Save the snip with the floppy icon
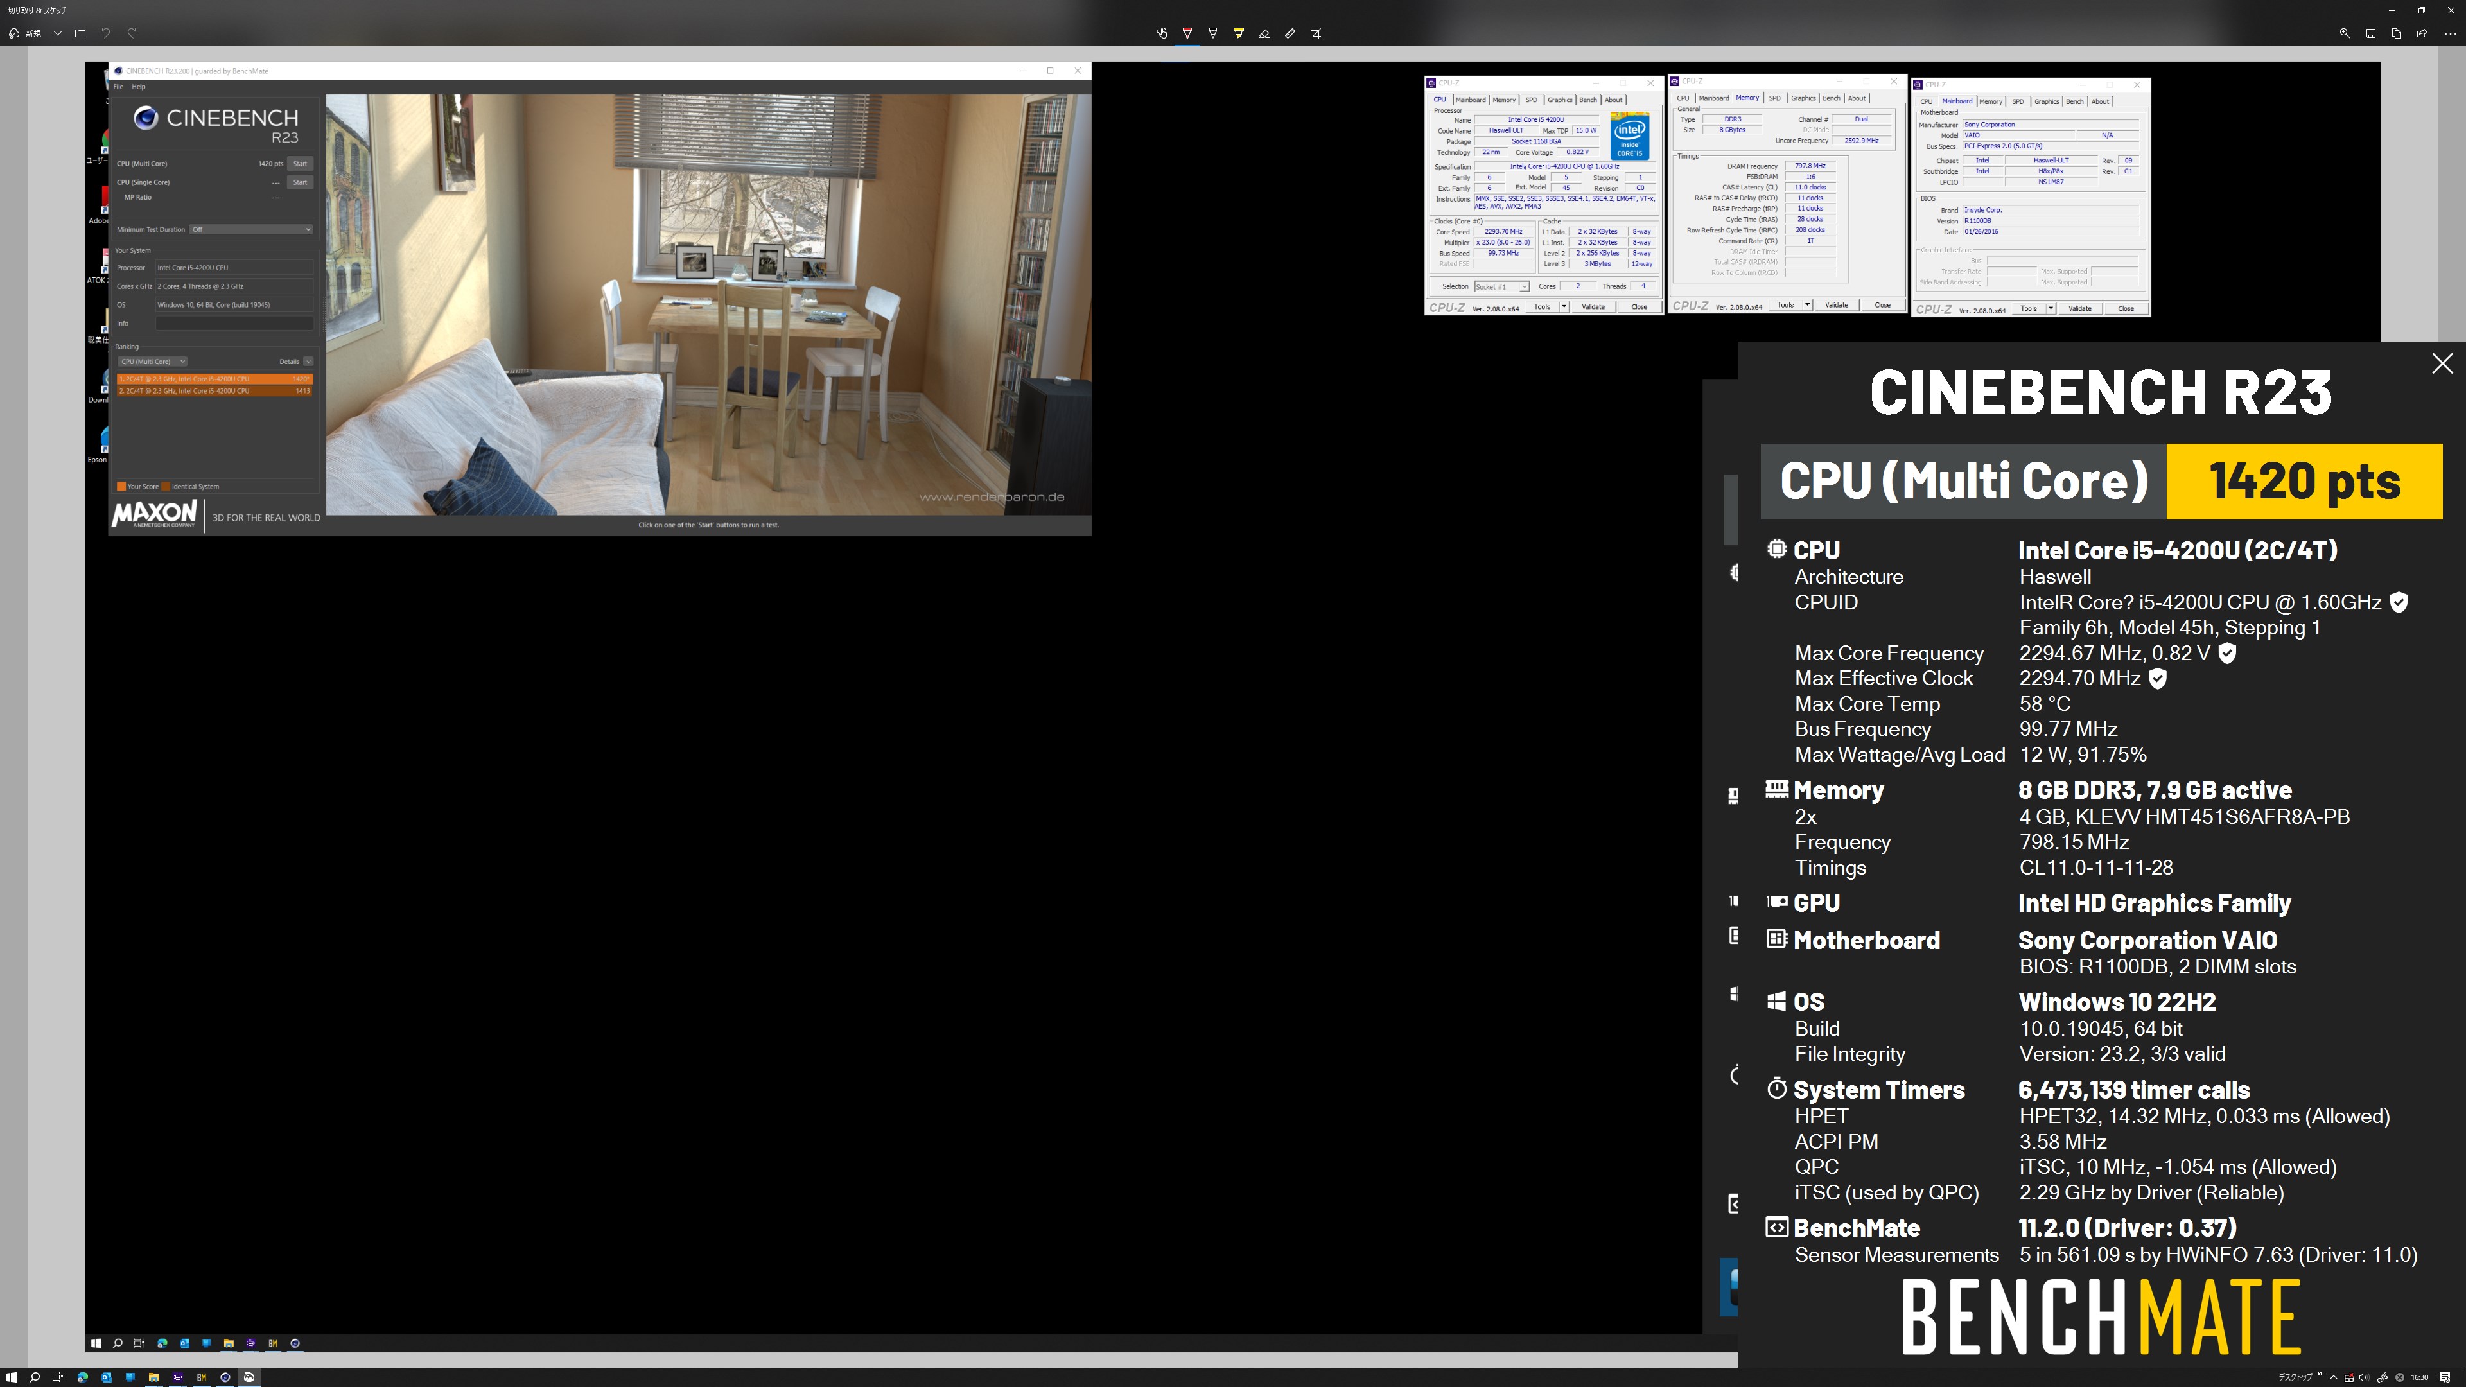 pos(2370,33)
